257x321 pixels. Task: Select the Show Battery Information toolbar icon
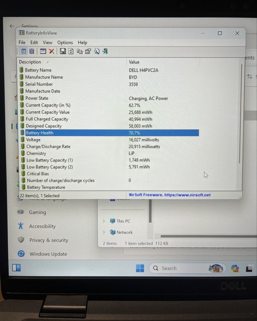point(23,51)
